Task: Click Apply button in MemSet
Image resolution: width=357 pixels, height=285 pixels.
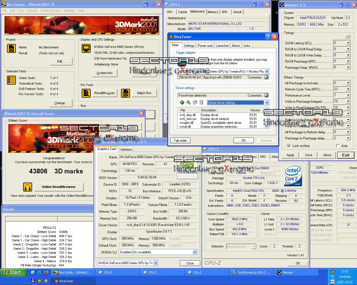Action: [290, 155]
